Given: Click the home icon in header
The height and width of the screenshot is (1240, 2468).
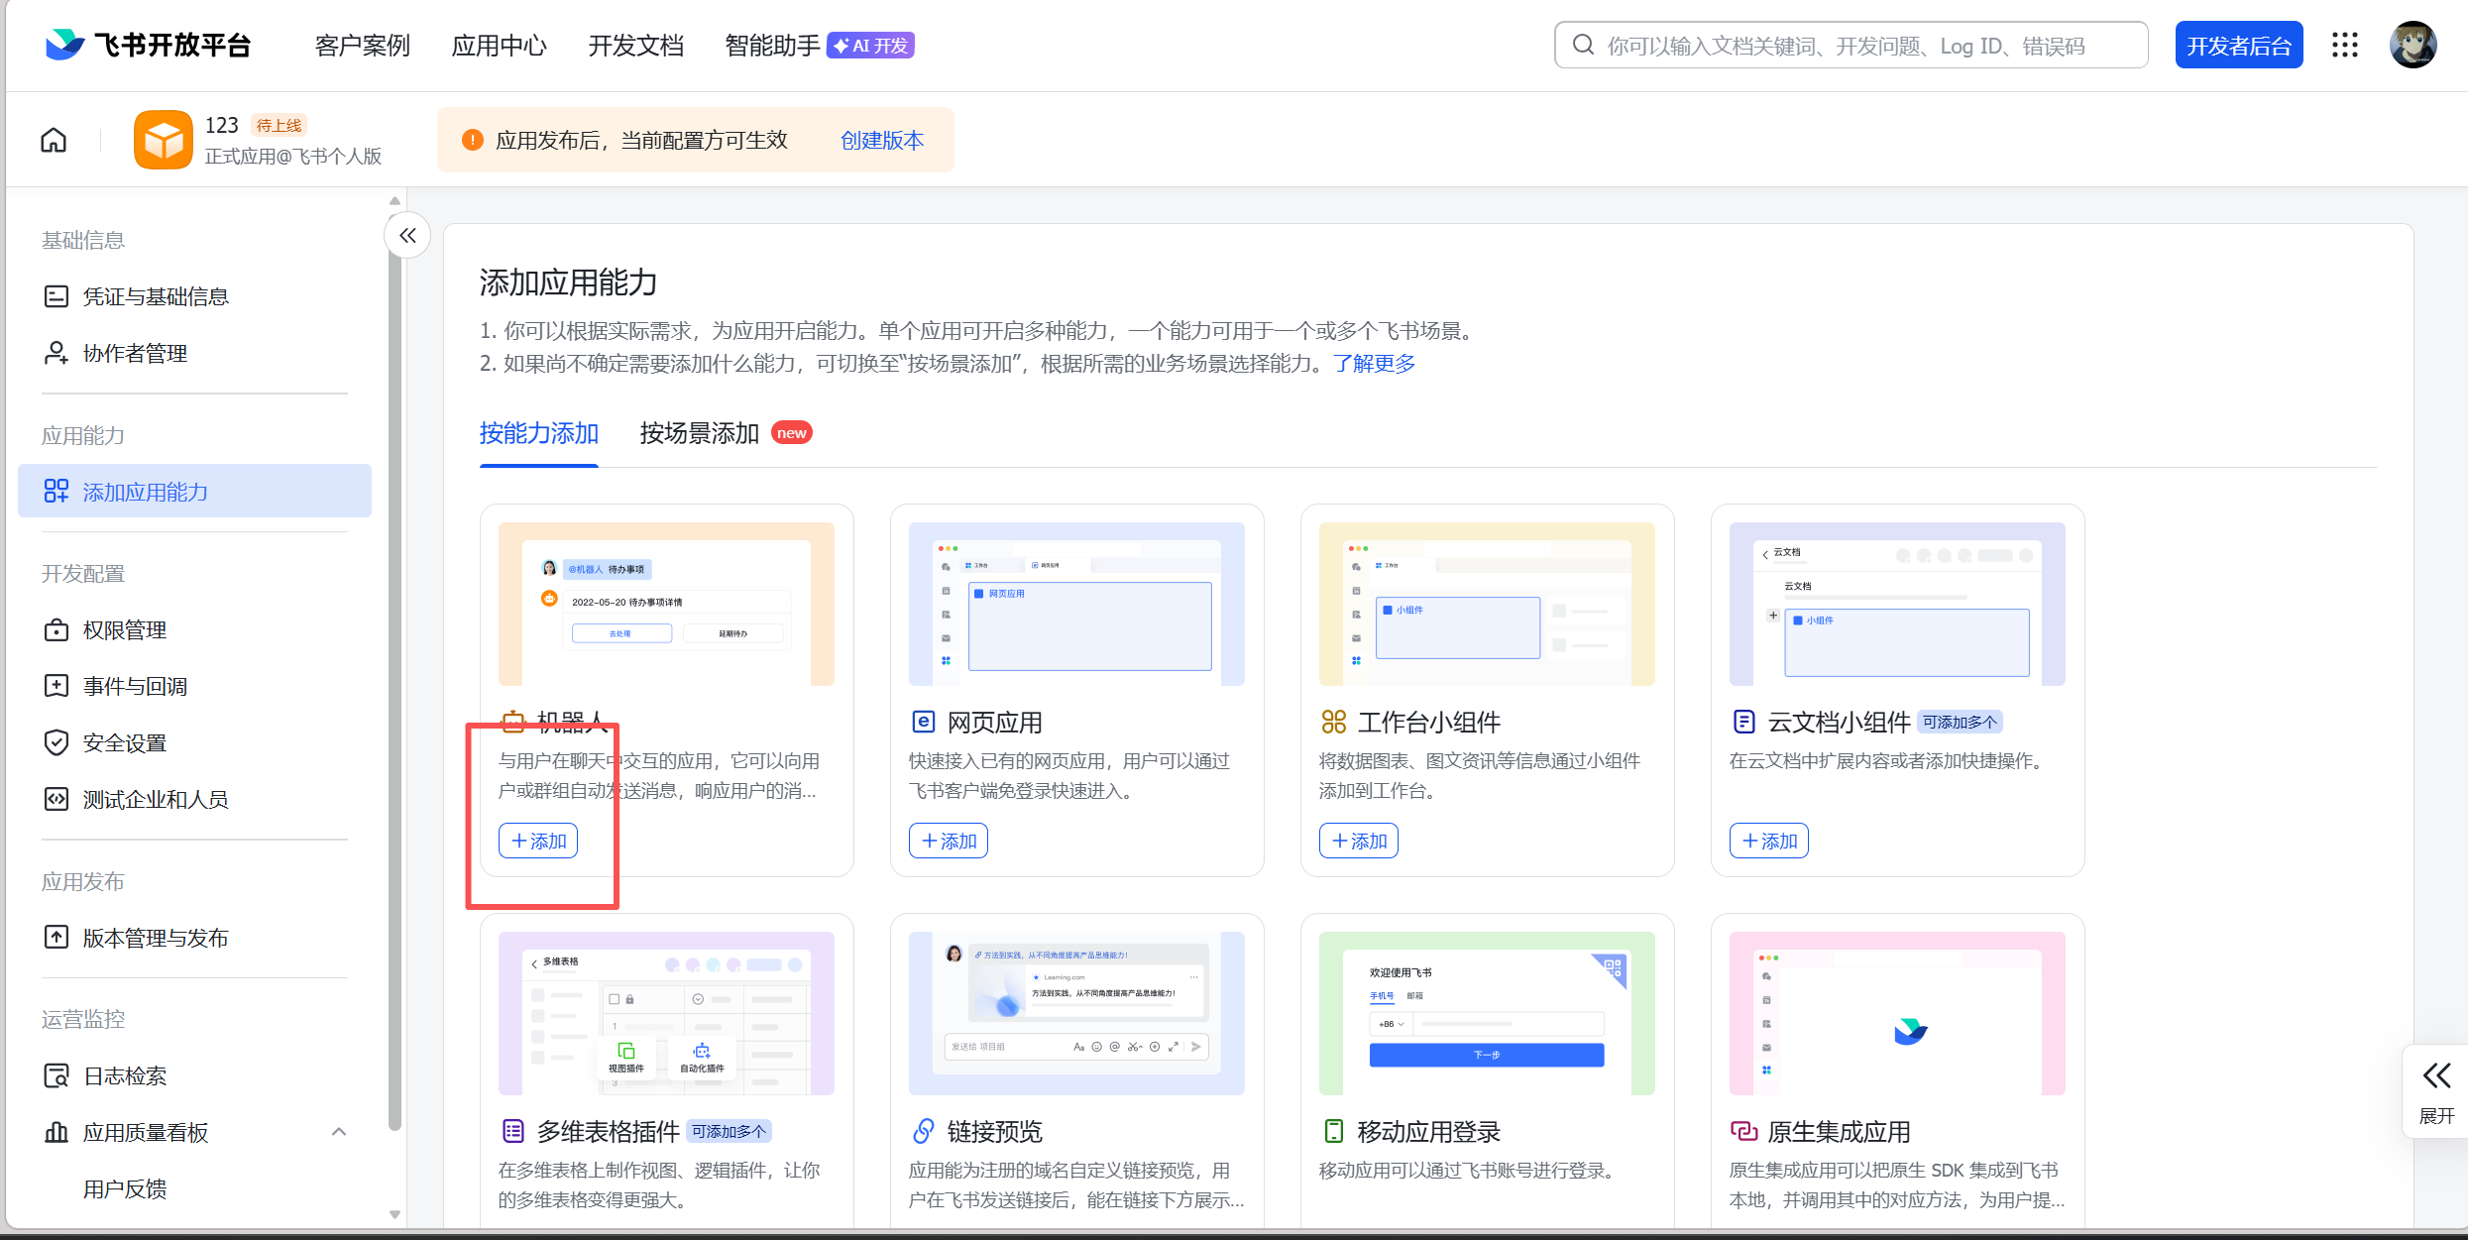Looking at the screenshot, I should tap(54, 140).
